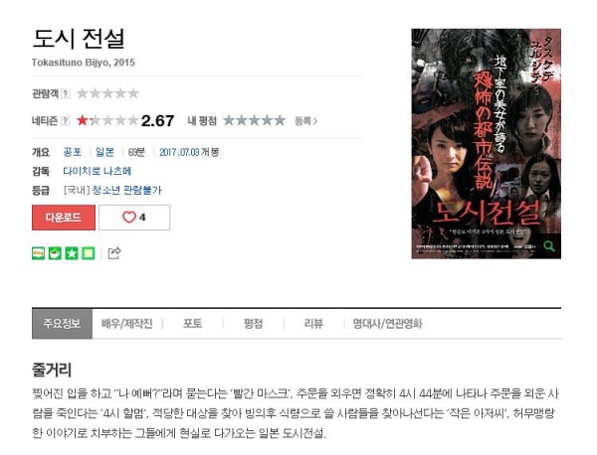Viewport: 597px width, 455px height.
Task: Click the green star bookmark icon
Action: (72, 253)
